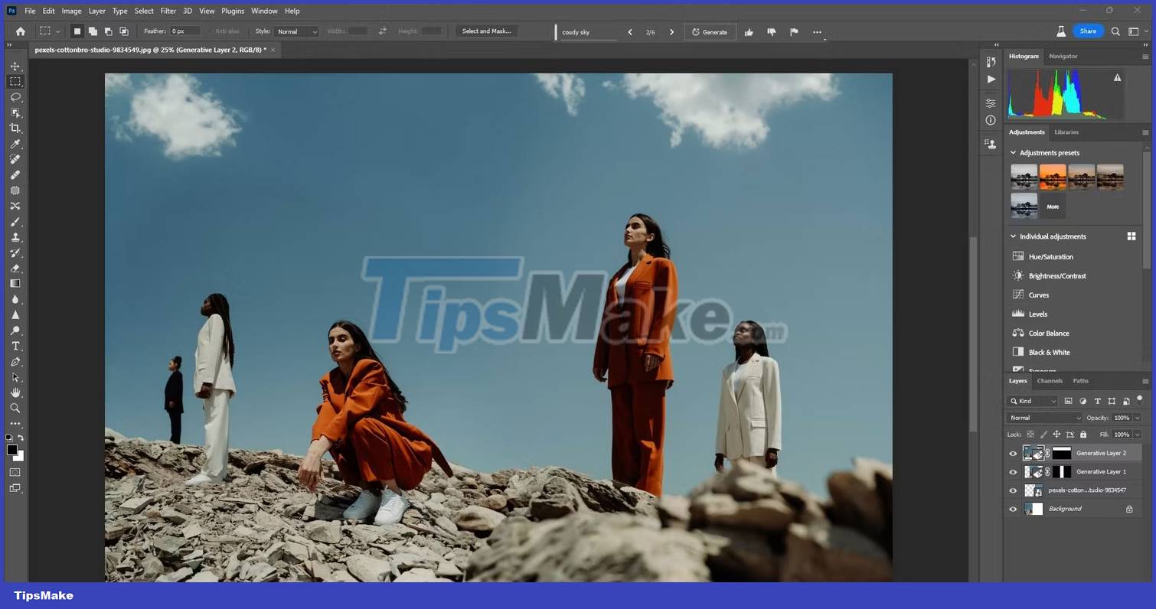The image size is (1156, 609).
Task: Click the Generate button
Action: tap(710, 31)
